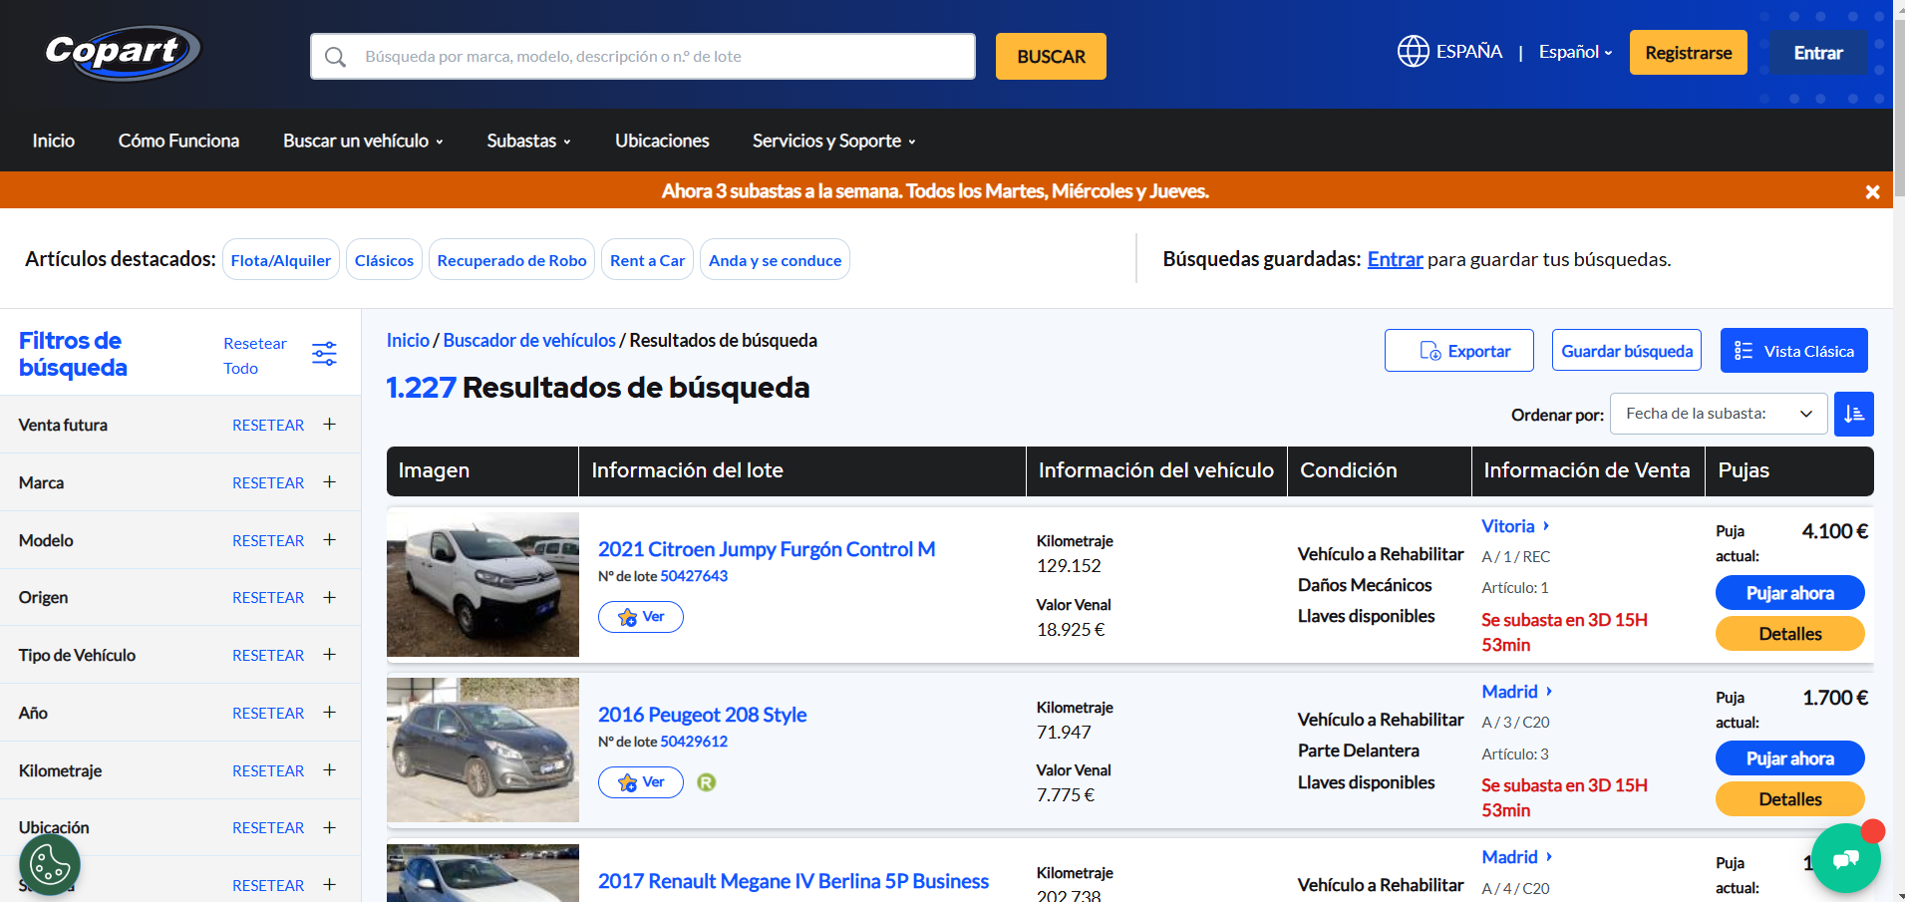Toggle the sort order icon button
The width and height of the screenshot is (1905, 902).
tap(1854, 414)
